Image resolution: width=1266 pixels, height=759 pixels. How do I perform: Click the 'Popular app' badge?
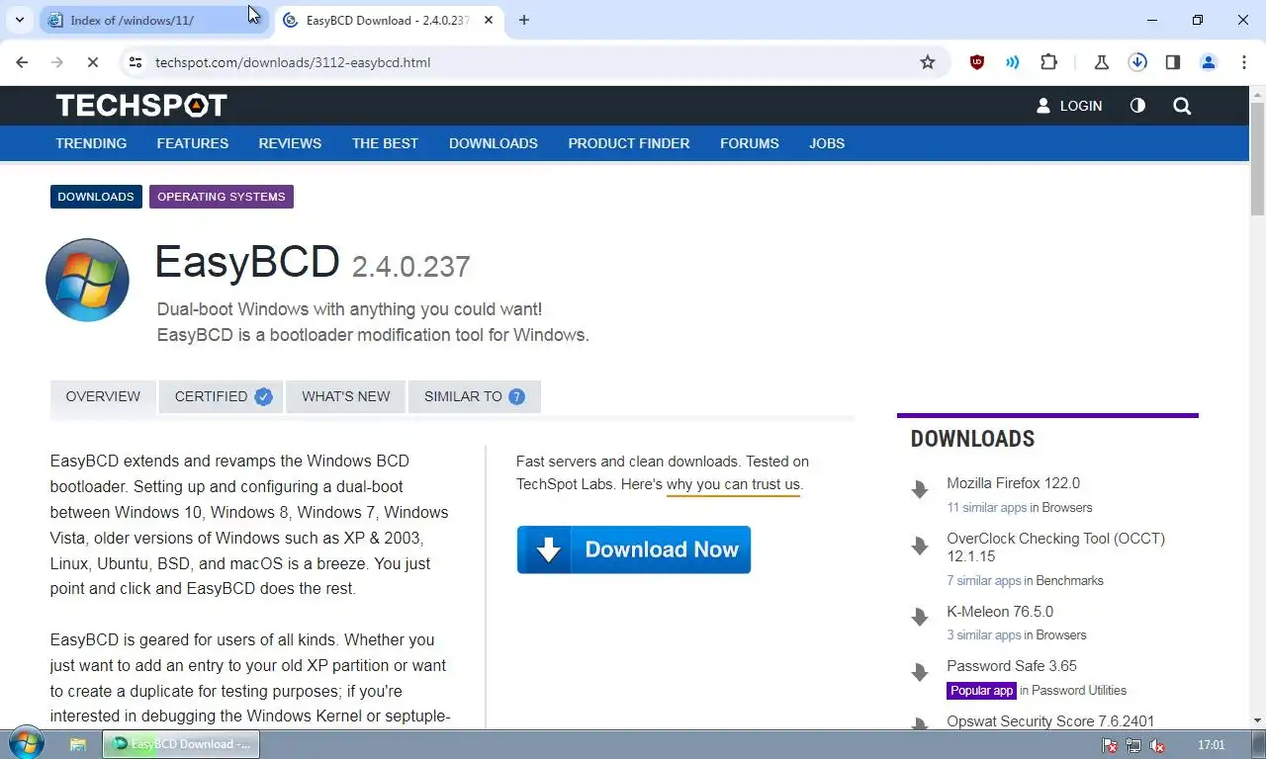pos(981,690)
